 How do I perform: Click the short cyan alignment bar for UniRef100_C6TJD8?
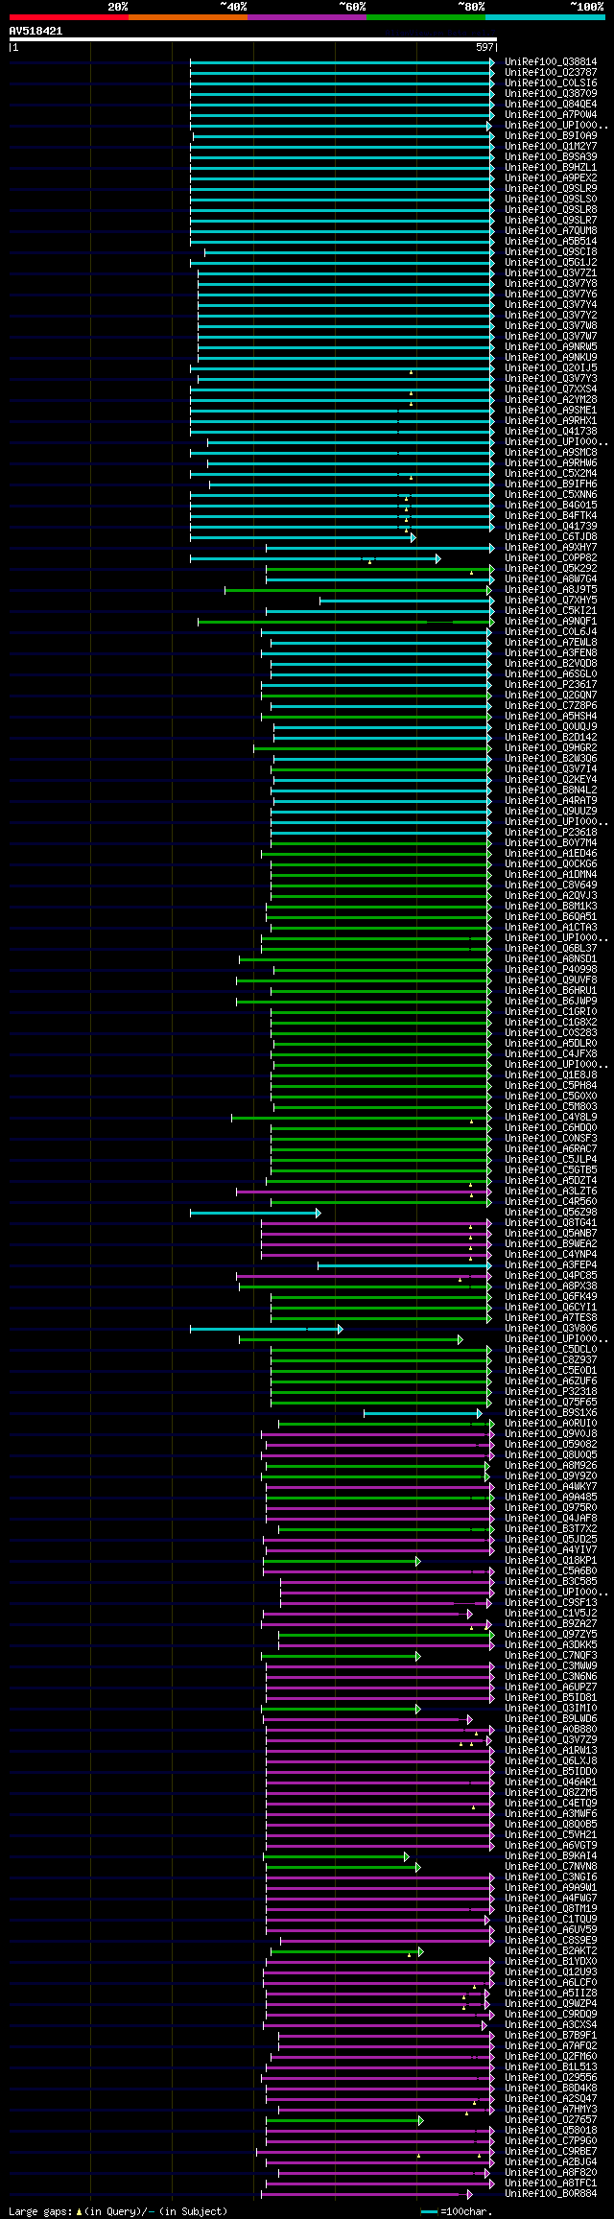[x=303, y=537]
